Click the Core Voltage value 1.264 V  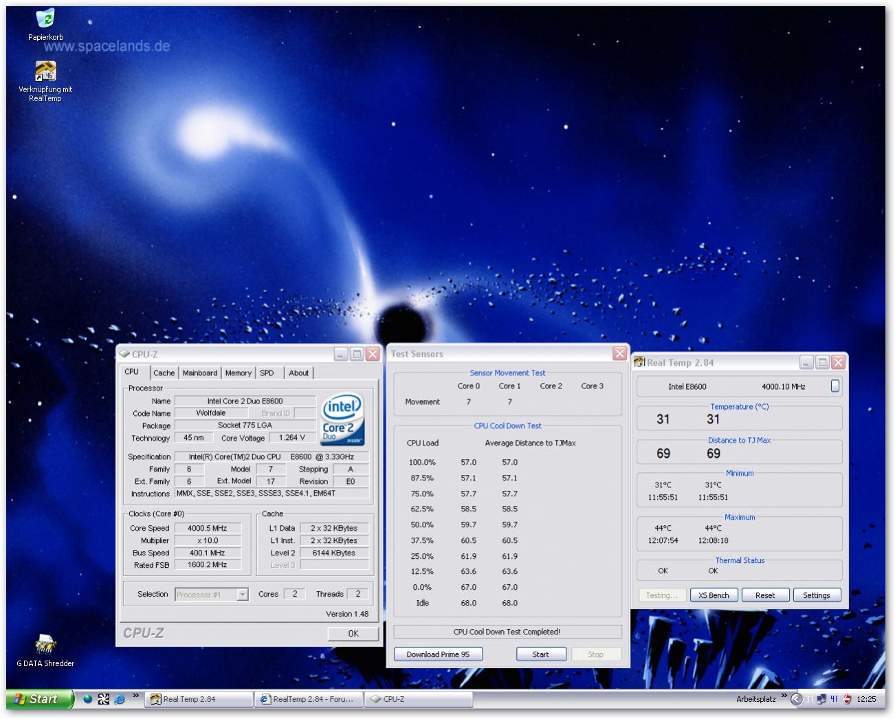[x=292, y=437]
